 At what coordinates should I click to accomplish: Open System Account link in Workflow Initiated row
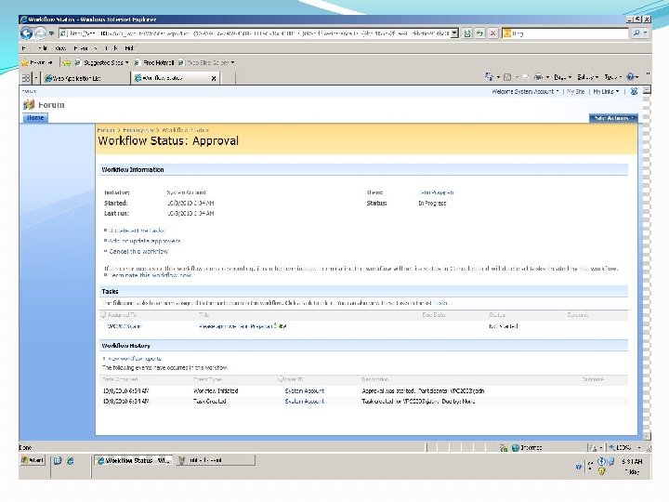click(305, 391)
